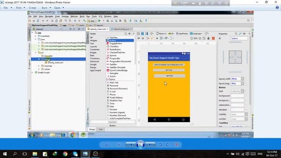This screenshot has height=158, width=281.
Task: Click blue question mark in Android Studio toolbar
Action: (146, 21)
